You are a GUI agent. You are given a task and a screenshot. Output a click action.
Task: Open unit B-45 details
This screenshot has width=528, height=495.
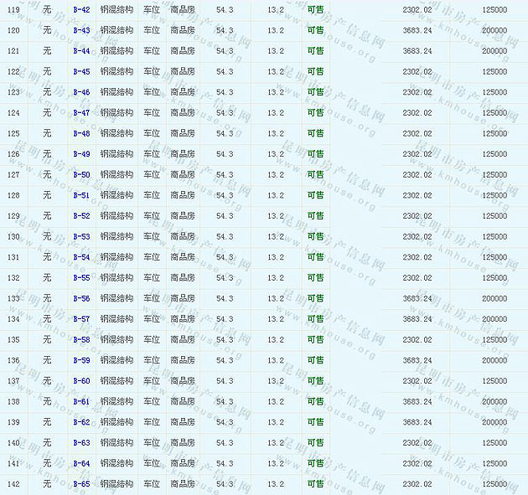pyautogui.click(x=81, y=71)
